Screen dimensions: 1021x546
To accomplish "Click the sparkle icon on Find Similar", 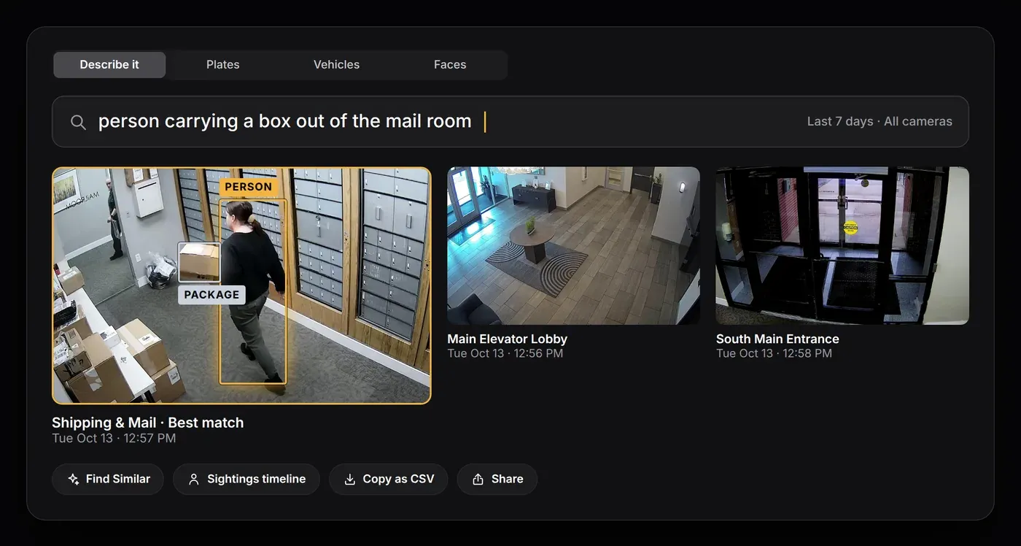I will tap(73, 480).
